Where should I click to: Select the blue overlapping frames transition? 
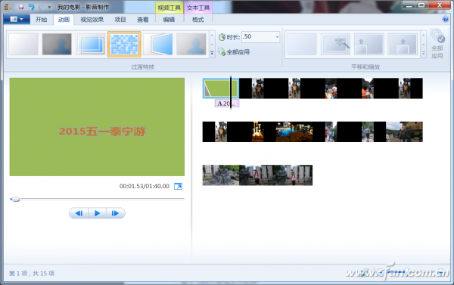pos(91,45)
